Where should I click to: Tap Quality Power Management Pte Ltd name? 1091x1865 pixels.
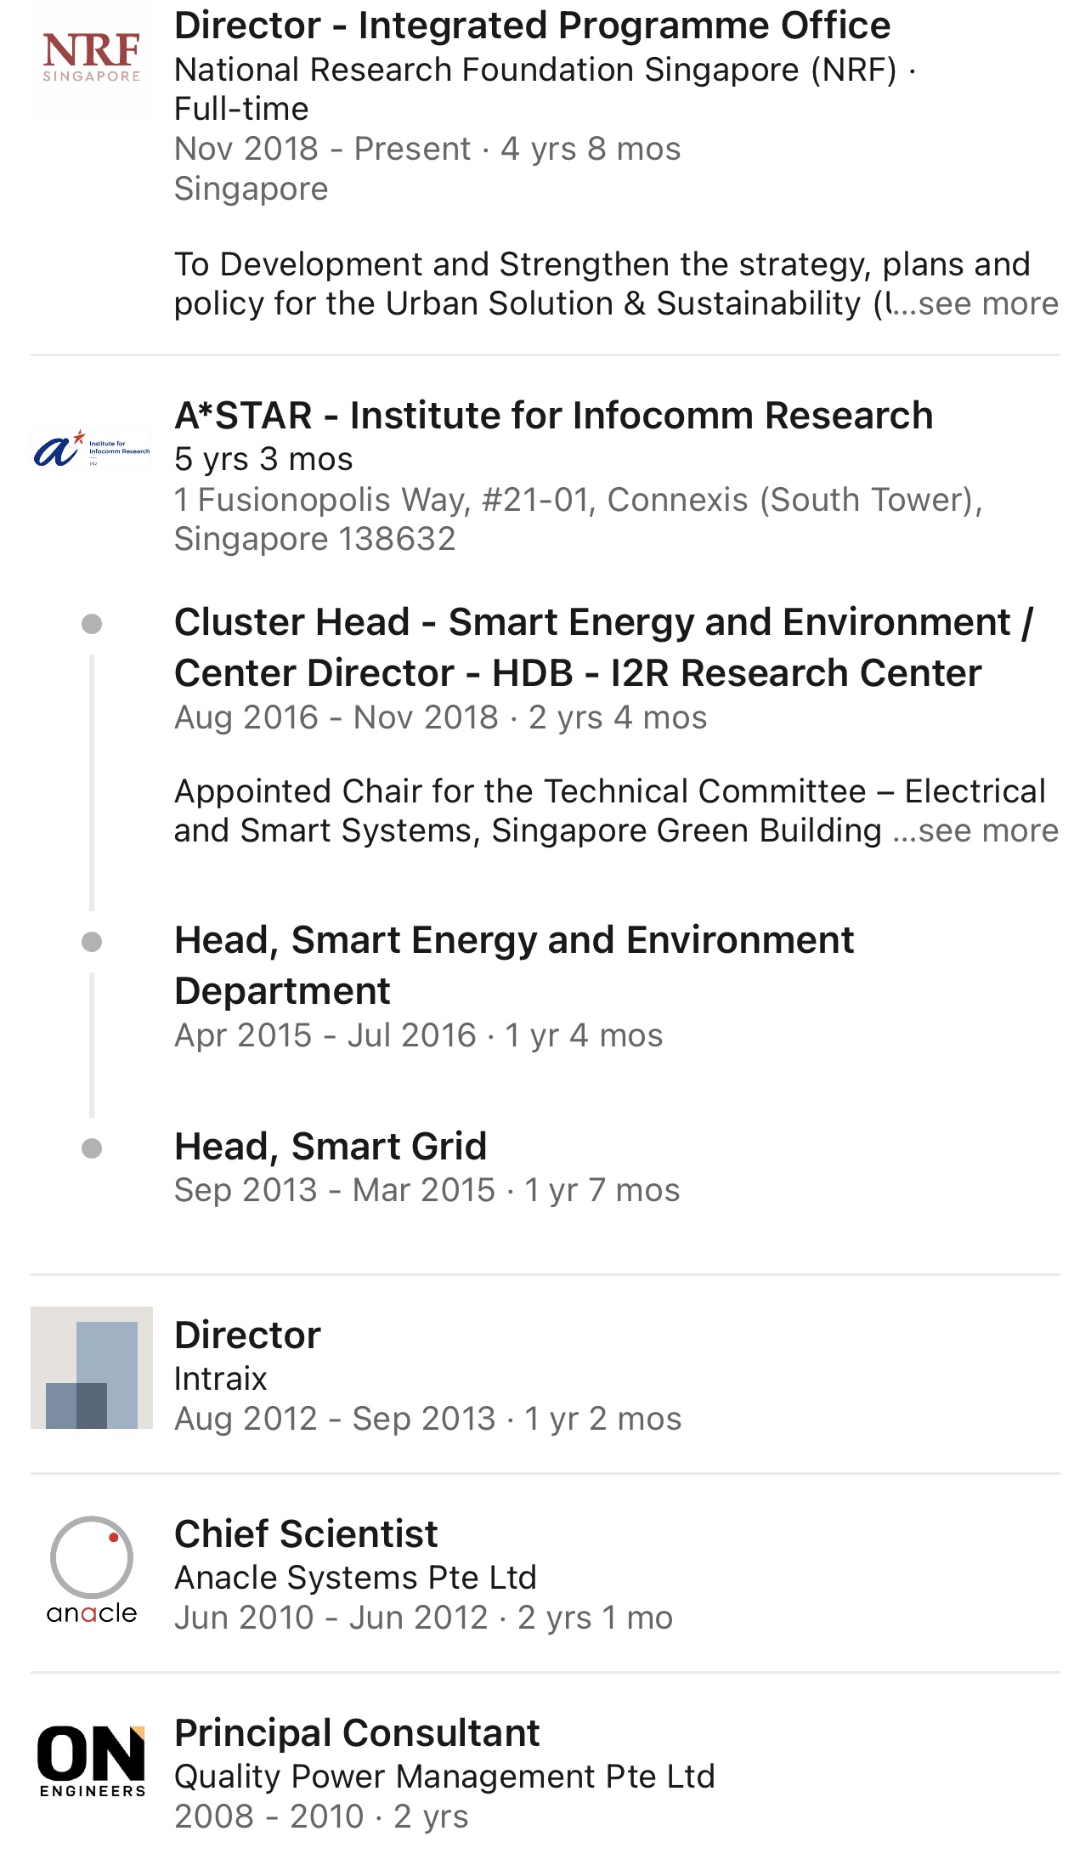point(444,1777)
